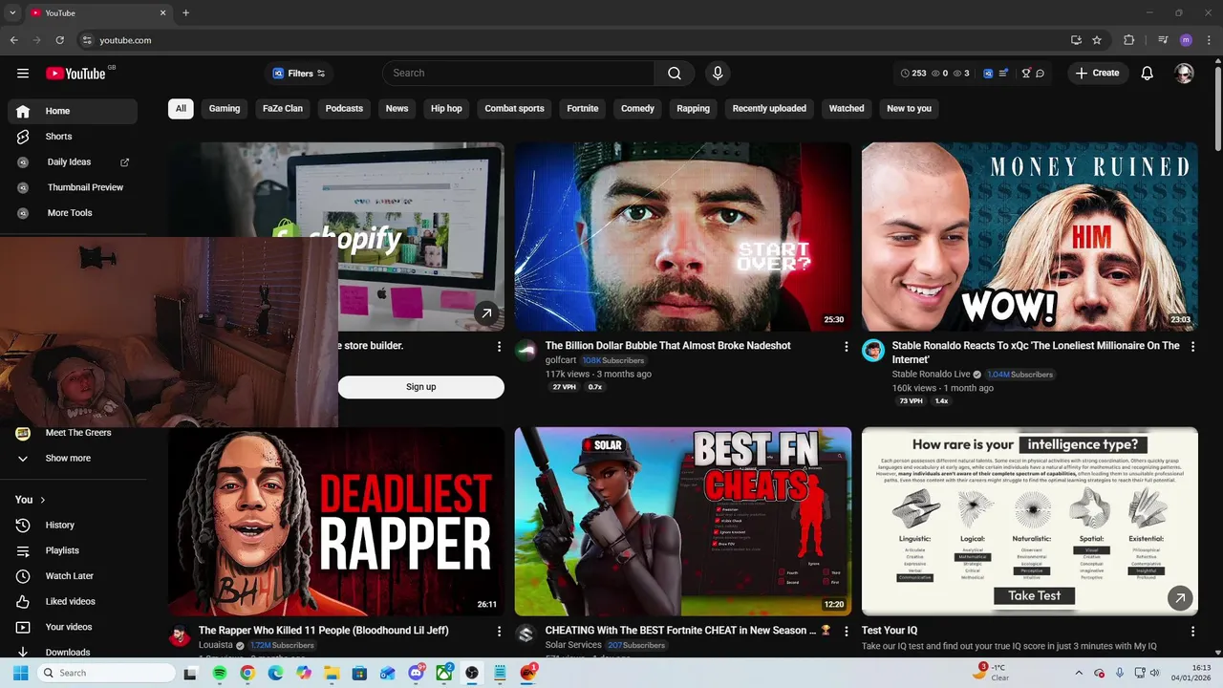
Task: Show hidden system tray icons
Action: click(x=1079, y=673)
